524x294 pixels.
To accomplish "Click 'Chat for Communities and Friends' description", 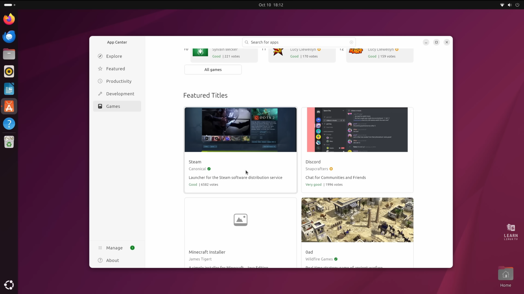I will pyautogui.click(x=335, y=177).
